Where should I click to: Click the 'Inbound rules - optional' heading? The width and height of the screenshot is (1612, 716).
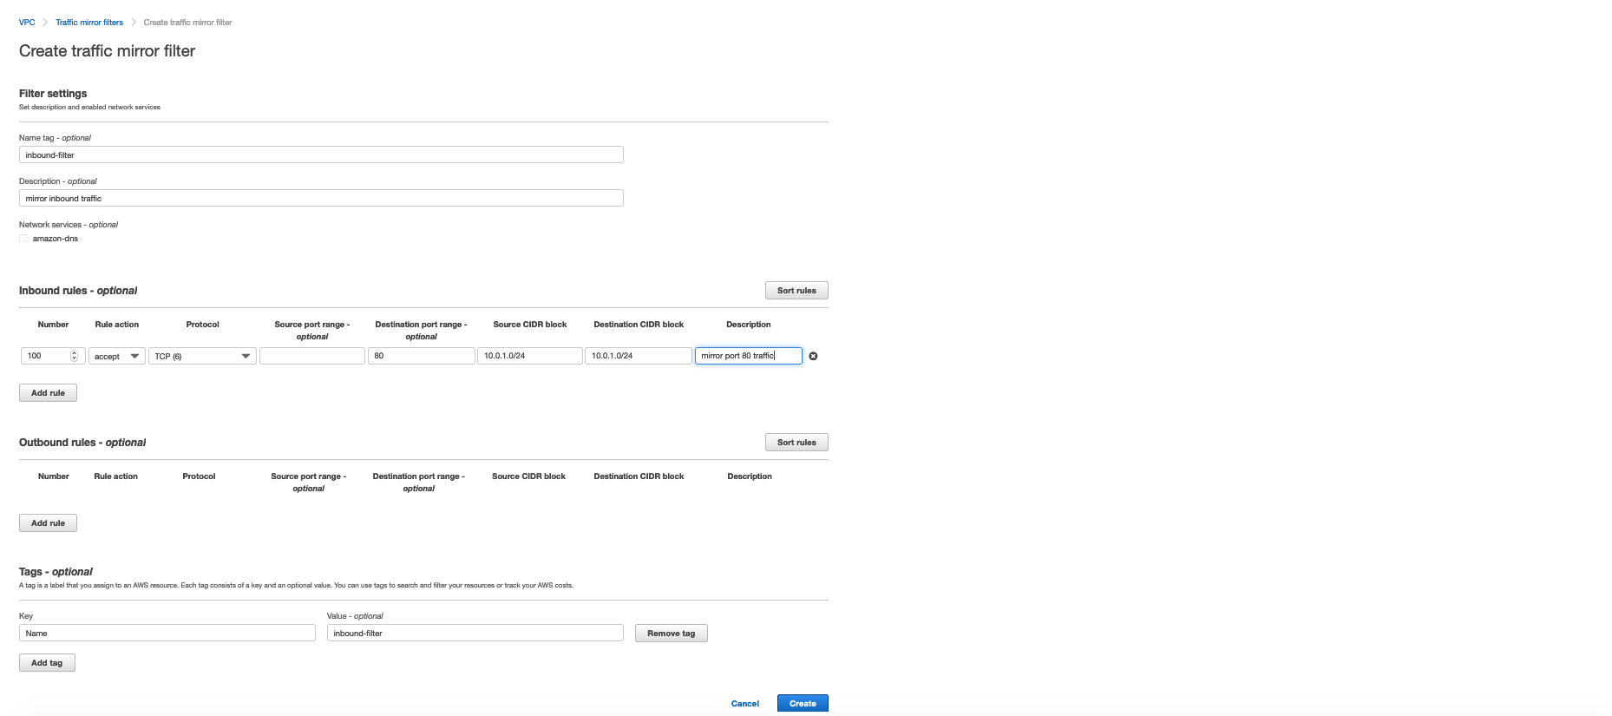[x=78, y=291]
